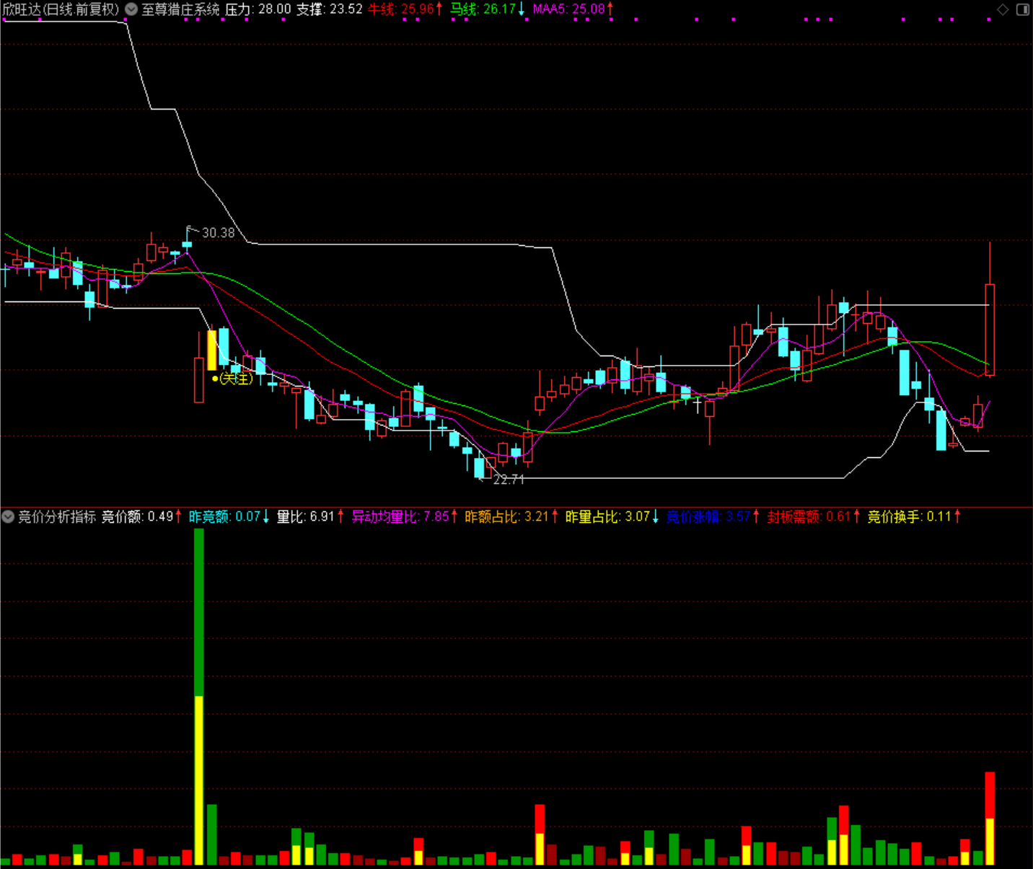Click the yellow (关注) signal marker
The height and width of the screenshot is (869, 1033).
233,379
